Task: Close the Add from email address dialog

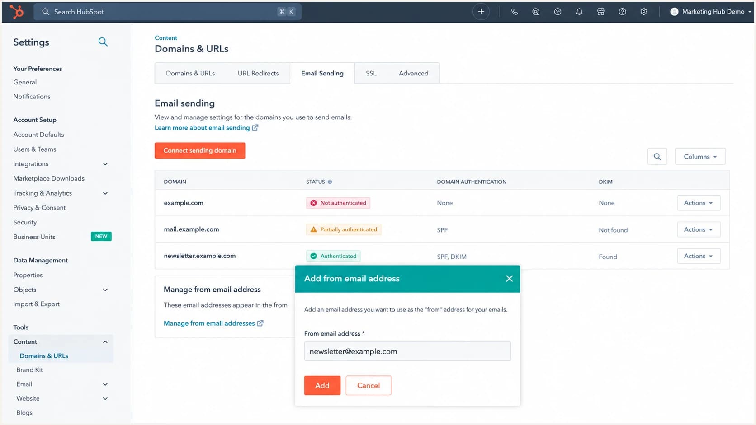Action: (x=509, y=279)
